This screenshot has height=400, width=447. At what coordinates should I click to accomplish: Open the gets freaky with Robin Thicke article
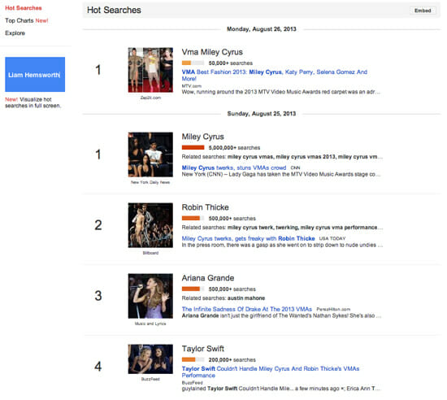[x=248, y=238]
